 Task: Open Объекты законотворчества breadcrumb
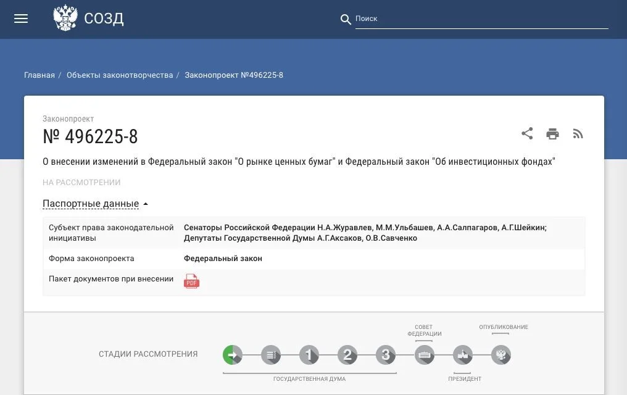[x=120, y=75]
